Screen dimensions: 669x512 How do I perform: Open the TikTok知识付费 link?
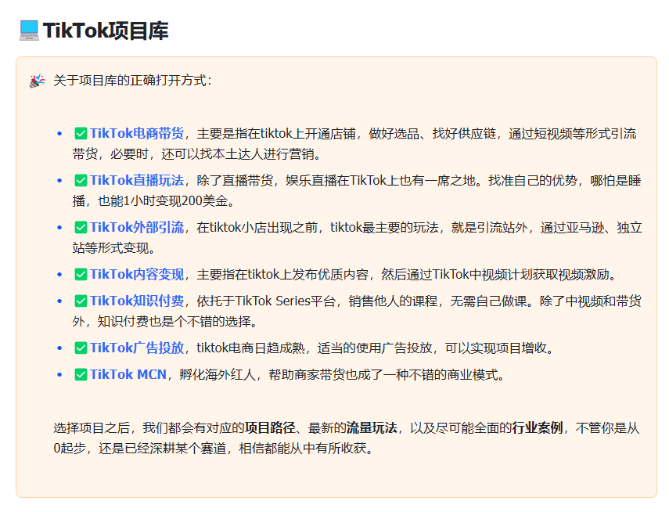tap(137, 301)
